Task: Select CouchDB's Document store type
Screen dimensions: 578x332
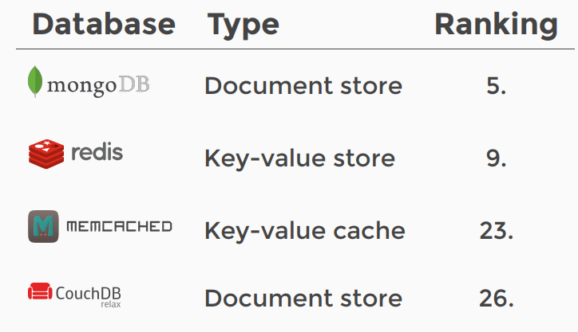Action: [303, 299]
